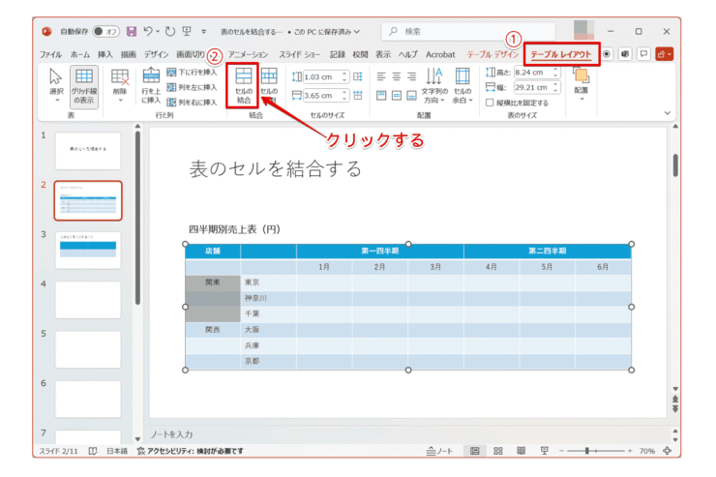Open file name save location dropdown

pos(357,32)
